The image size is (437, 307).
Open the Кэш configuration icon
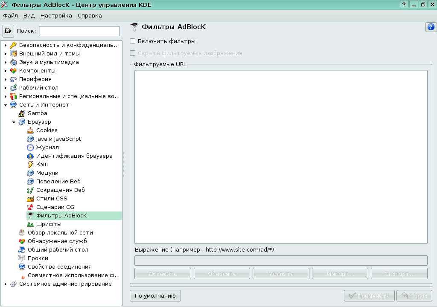point(30,164)
